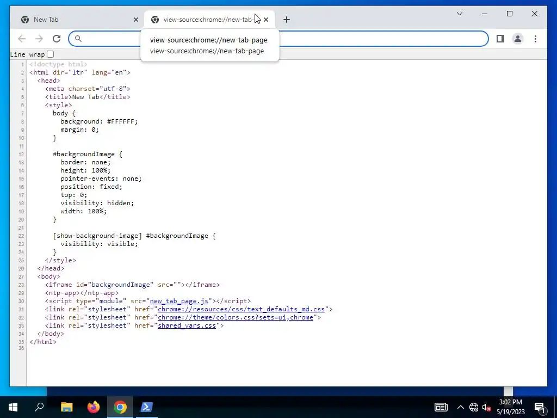The image size is (557, 418).
Task: Click the <title>New Tab</title> source line
Action: 88,97
